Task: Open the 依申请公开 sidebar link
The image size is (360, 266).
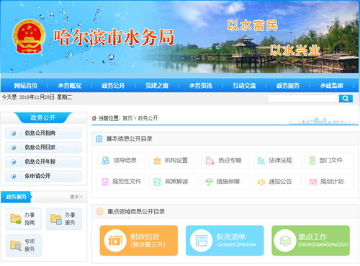Action: 43,176
